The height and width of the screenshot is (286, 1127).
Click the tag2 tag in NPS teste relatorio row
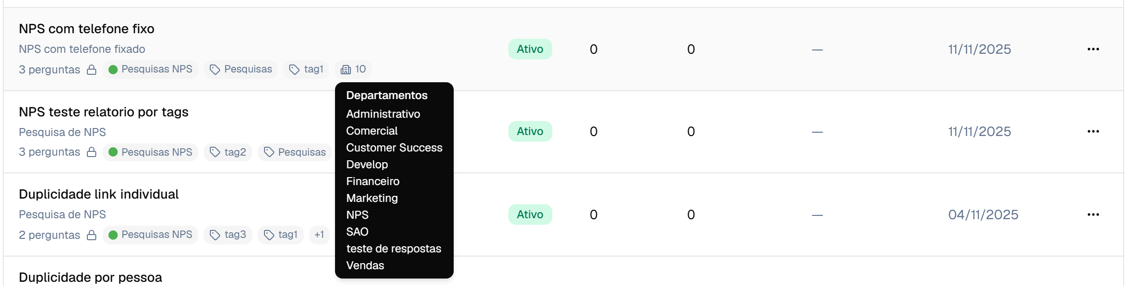[228, 152]
